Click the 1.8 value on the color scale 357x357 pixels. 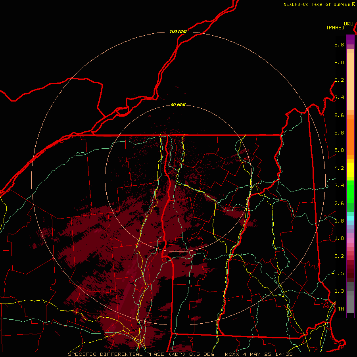[339, 221]
